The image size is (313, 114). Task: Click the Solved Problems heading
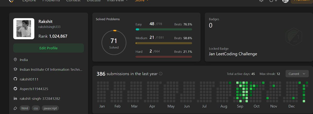click(108, 19)
